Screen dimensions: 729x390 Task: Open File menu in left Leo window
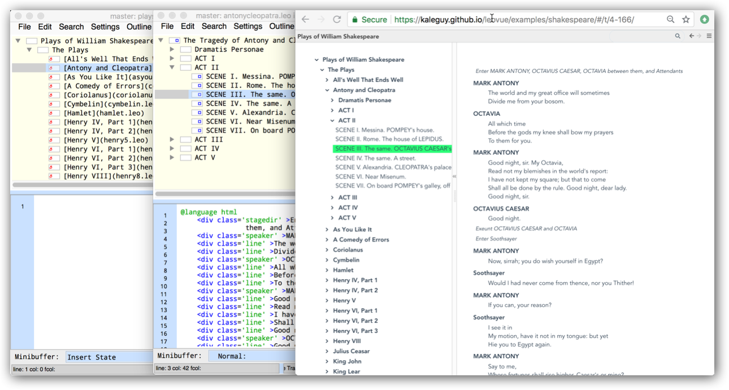point(24,27)
